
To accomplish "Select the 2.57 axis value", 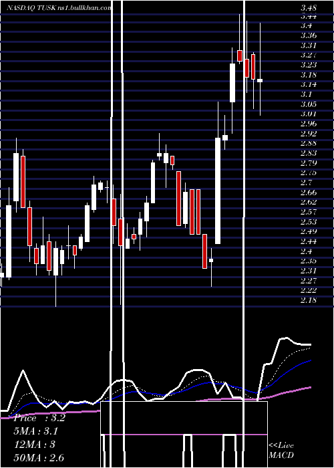I will [x=309, y=212].
